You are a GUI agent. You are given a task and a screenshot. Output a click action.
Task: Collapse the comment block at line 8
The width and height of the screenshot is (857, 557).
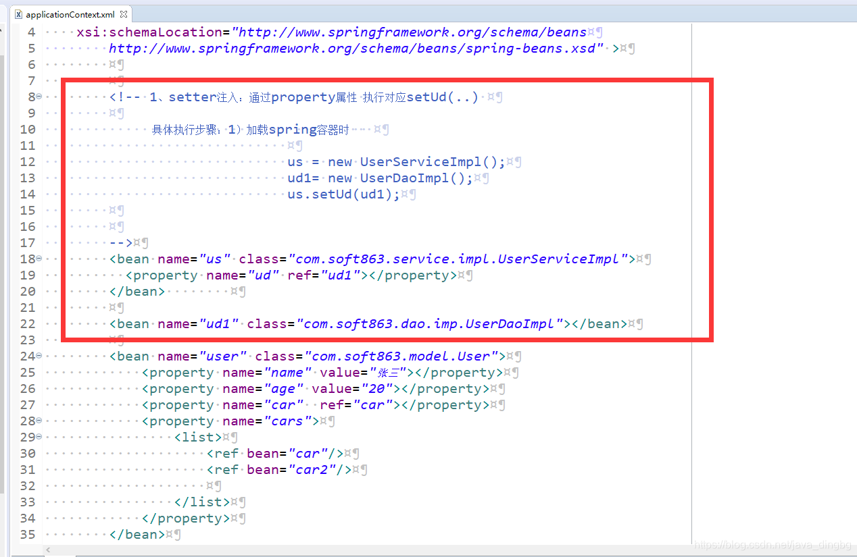[39, 97]
